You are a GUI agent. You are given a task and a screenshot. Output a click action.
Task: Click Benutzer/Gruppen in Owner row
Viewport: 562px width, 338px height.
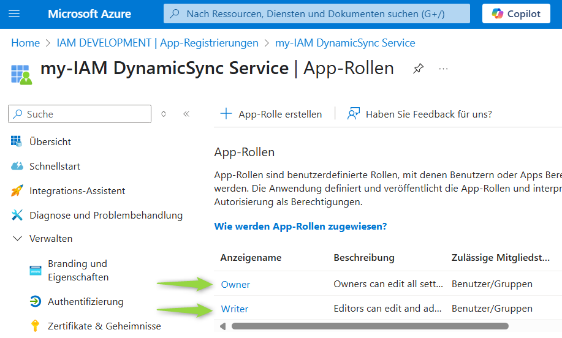coord(492,284)
